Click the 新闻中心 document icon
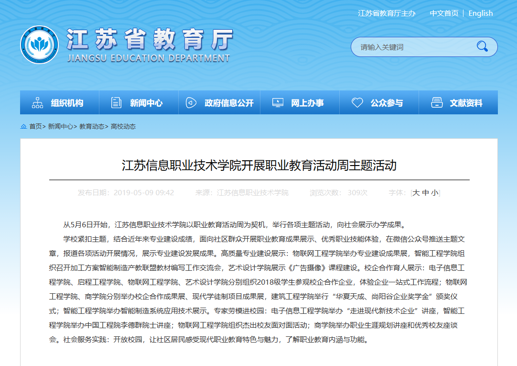The width and height of the screenshot is (517, 366). point(116,103)
